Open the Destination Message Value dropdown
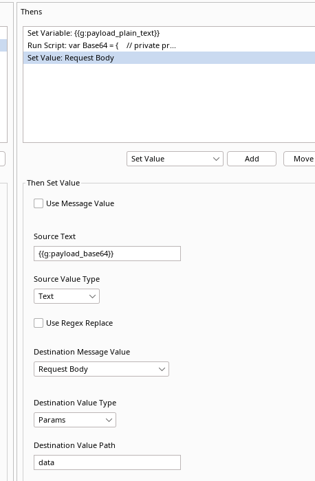Viewport: 315px width, 481px height. 101,369
